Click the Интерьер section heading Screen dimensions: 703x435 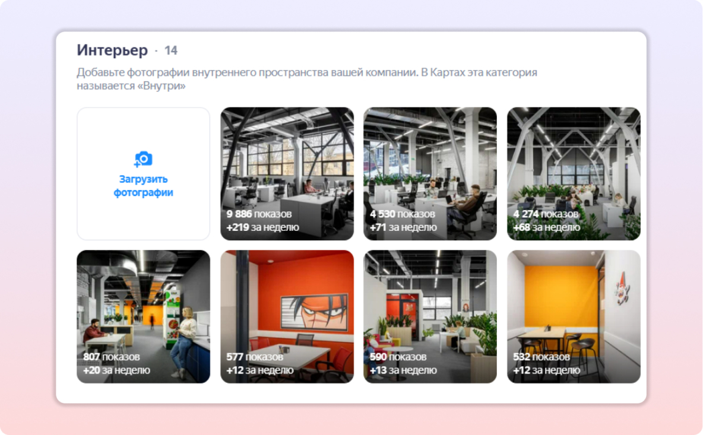(112, 50)
